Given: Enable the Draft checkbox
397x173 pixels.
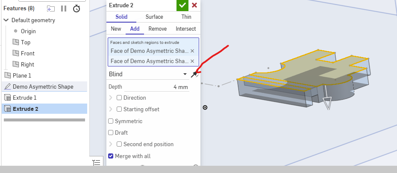Looking at the screenshot, I should [111, 133].
